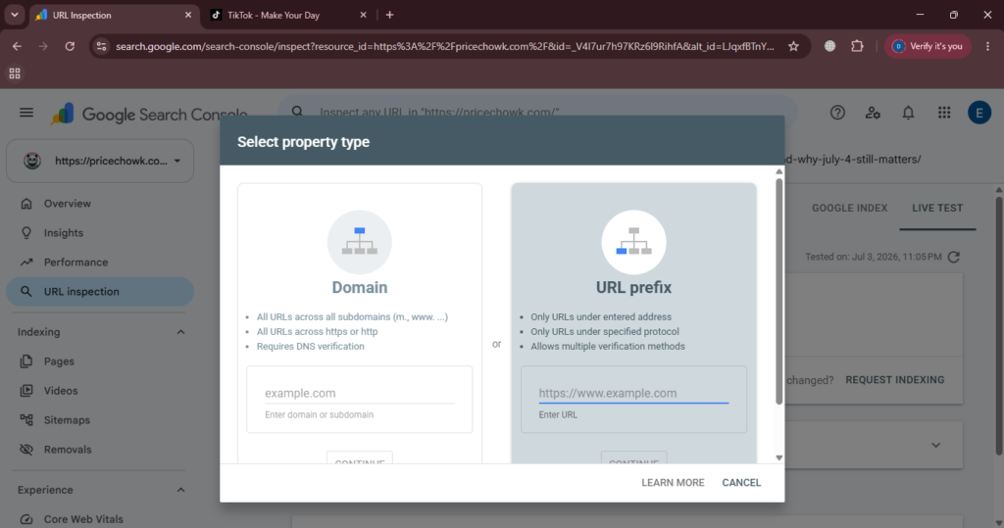The width and height of the screenshot is (1004, 528).
Task: Click the Domain property type icon
Action: coord(359,243)
